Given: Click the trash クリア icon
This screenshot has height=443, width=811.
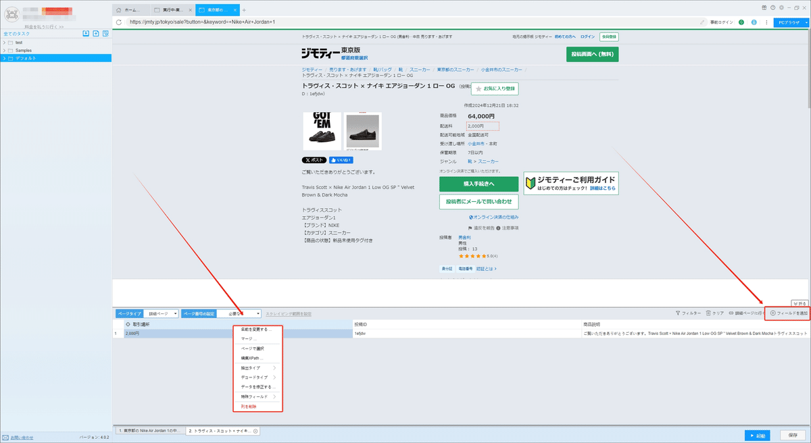Looking at the screenshot, I should coord(708,313).
